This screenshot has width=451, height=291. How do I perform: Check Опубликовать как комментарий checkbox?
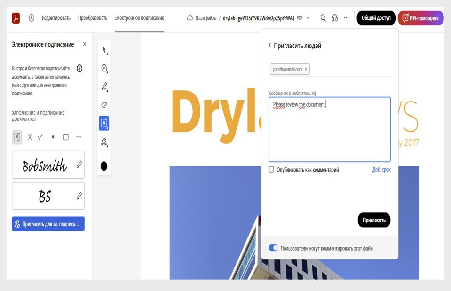coord(271,169)
